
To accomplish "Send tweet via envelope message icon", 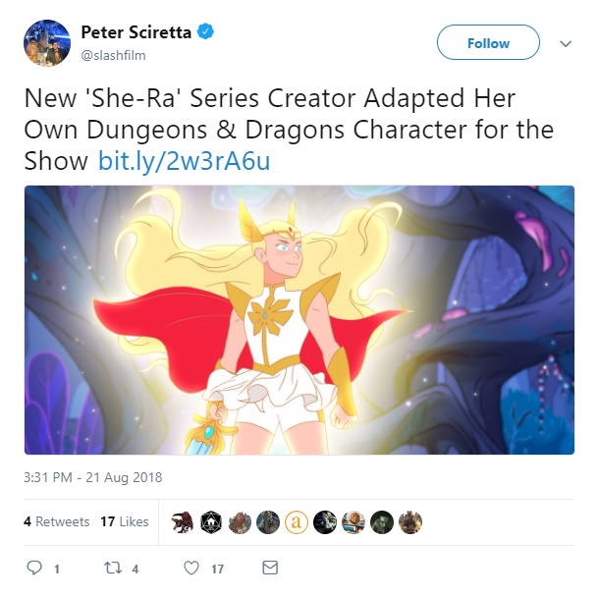I will tap(270, 568).
